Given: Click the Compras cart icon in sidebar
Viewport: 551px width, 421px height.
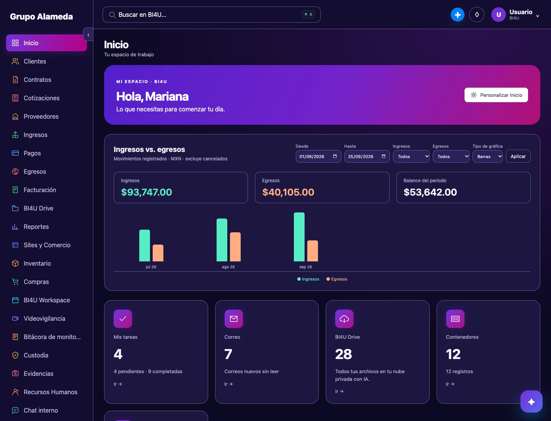Looking at the screenshot, I should [x=15, y=282].
